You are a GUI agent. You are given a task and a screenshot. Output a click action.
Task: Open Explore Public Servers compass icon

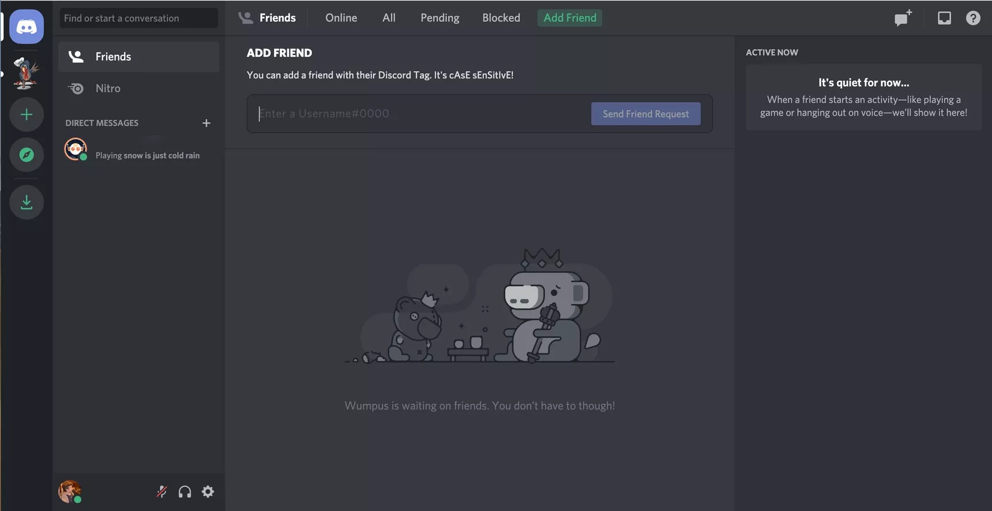27,155
